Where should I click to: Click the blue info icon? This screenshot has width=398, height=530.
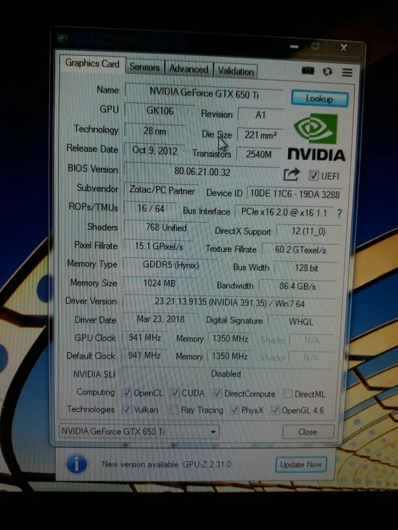[x=77, y=464]
